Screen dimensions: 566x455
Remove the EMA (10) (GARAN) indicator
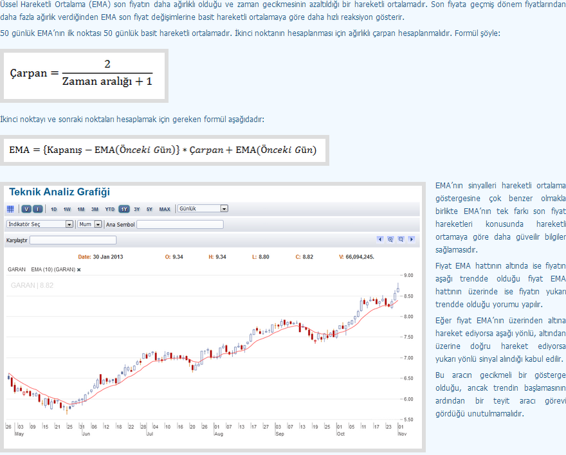click(79, 270)
